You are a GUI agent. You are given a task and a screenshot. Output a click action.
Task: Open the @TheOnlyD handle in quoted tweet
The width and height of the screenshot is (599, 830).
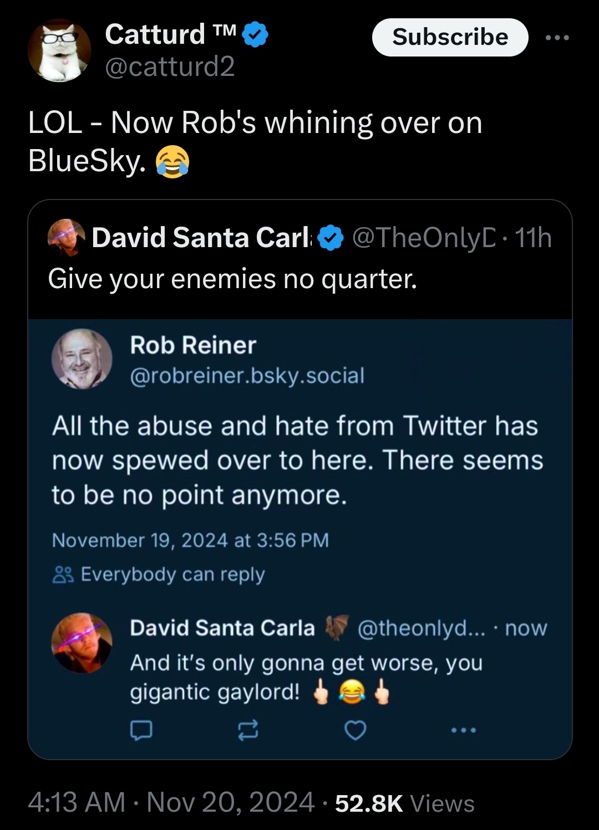pyautogui.click(x=423, y=238)
